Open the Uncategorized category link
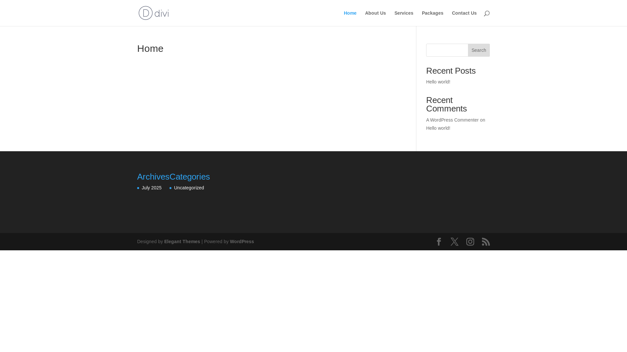 click(x=189, y=188)
